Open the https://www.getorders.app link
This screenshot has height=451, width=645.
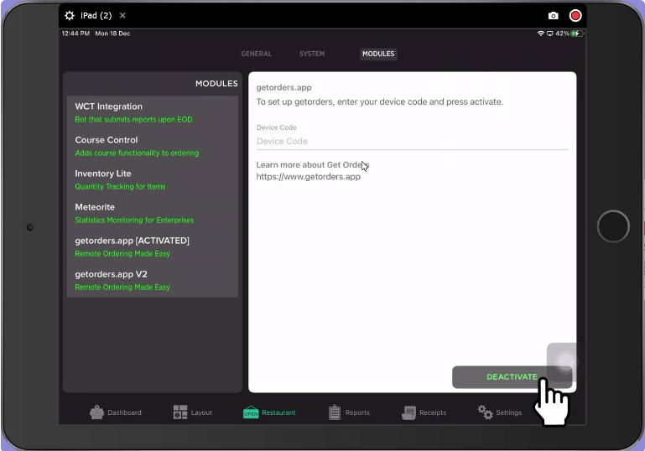[x=308, y=177]
